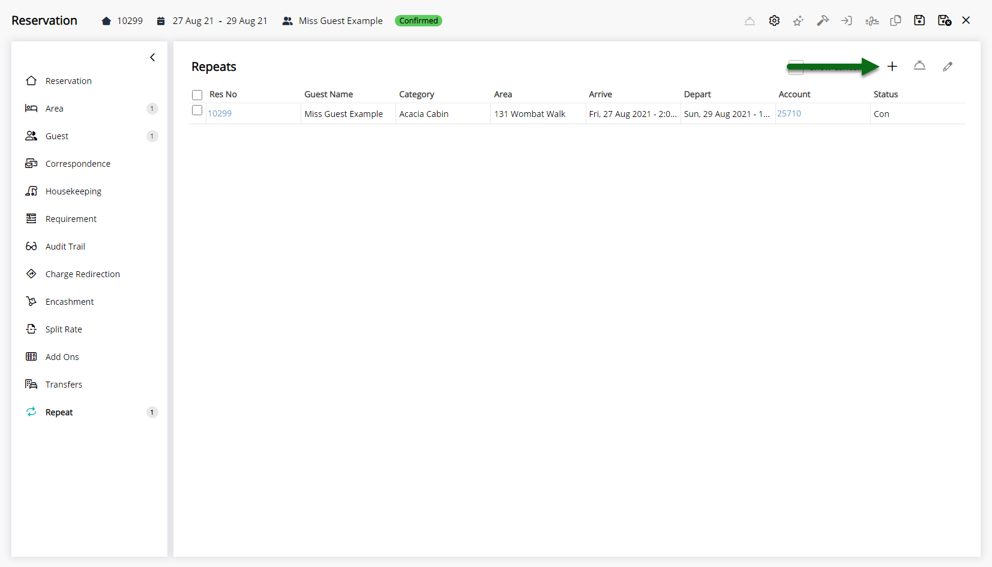The width and height of the screenshot is (992, 567).
Task: Save the reservation with floppy disk icon
Action: (919, 20)
